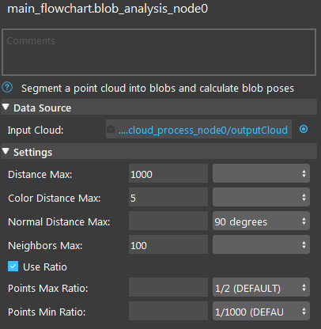Uncheck the Use Ratio checkbox
The height and width of the screenshot is (329, 321).
click(x=13, y=267)
